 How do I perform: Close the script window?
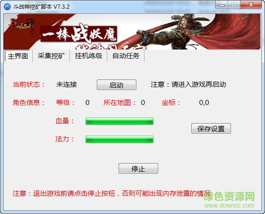click(251, 5)
